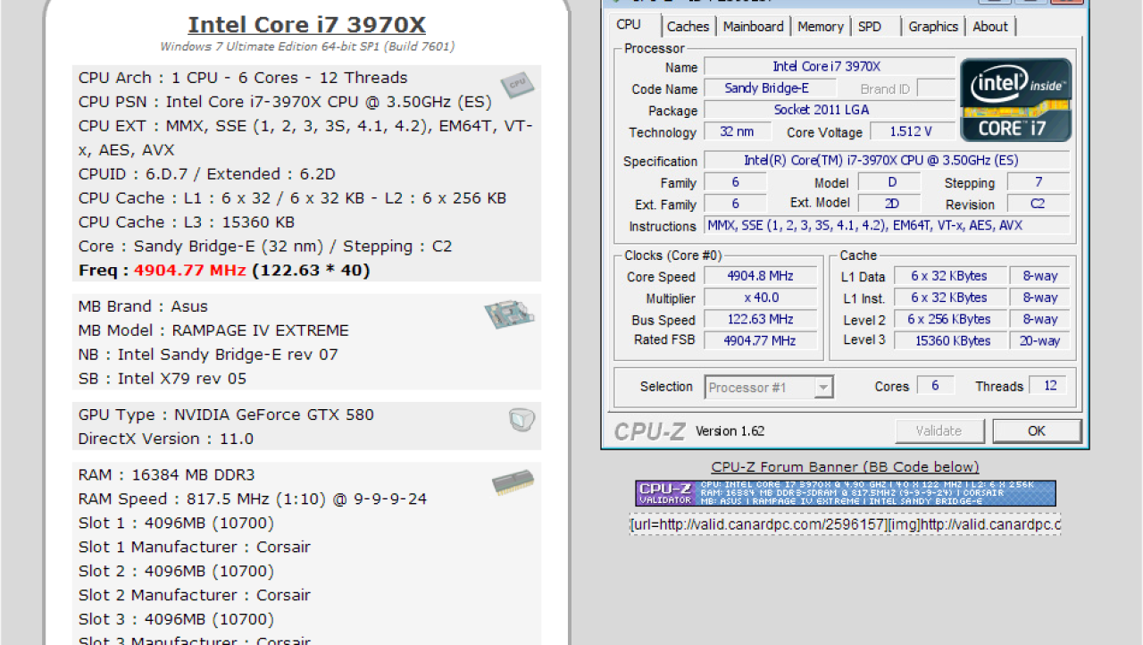Click the Technology value 32 nm
Viewport: 1143px width, 645px height.
point(737,131)
